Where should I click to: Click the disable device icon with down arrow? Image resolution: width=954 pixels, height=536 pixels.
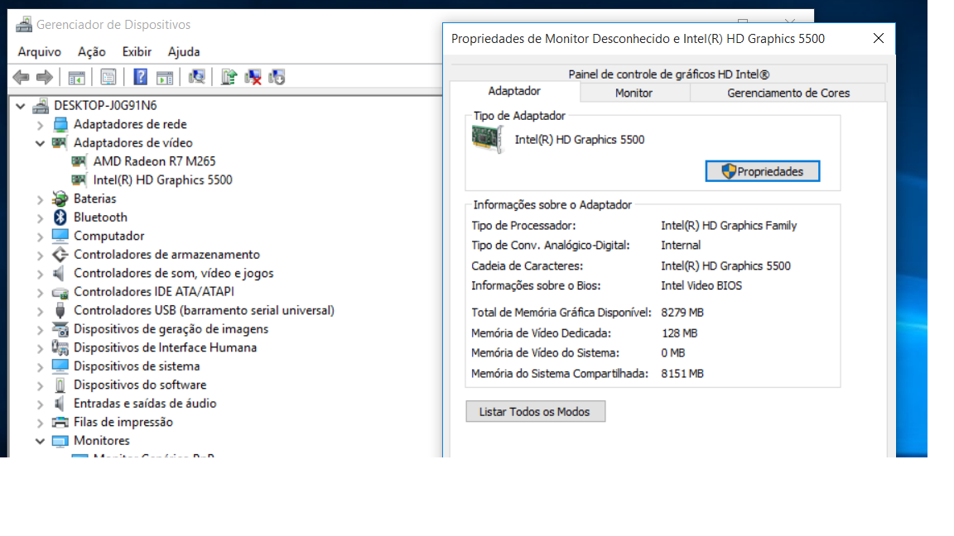pos(277,77)
